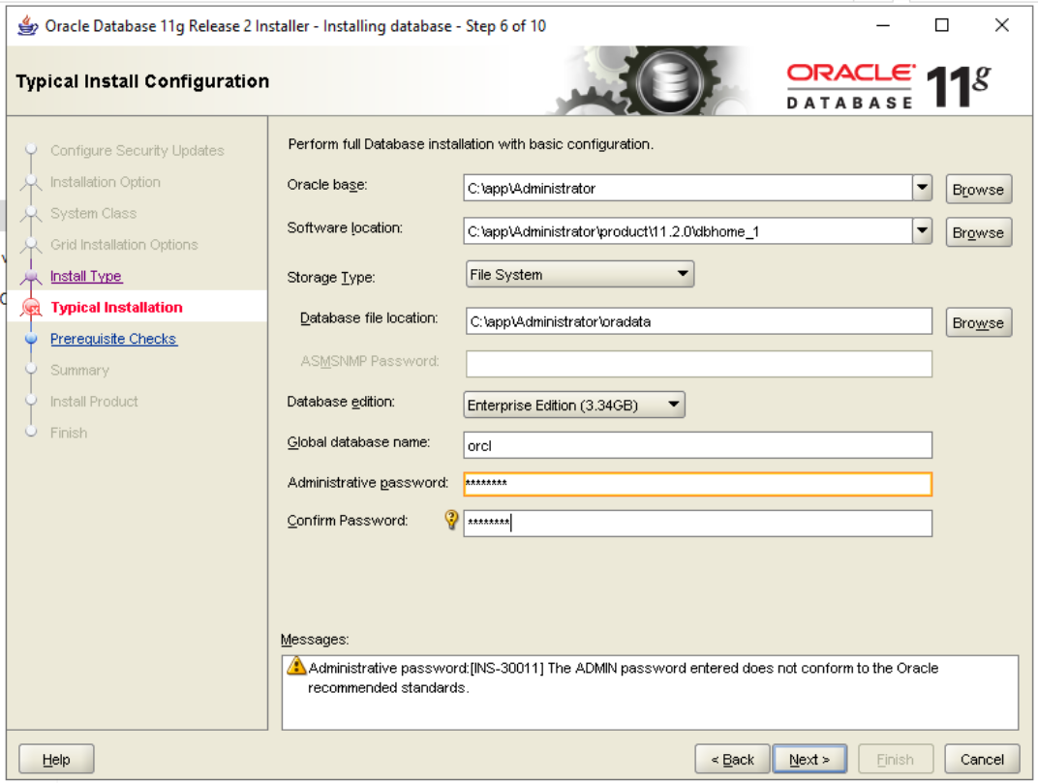This screenshot has width=1038, height=783.
Task: Click the INS-30011 warning message text
Action: (623, 678)
